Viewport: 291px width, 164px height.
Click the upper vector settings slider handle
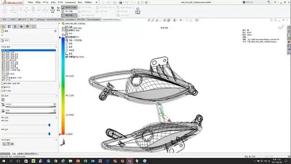click(x=50, y=125)
